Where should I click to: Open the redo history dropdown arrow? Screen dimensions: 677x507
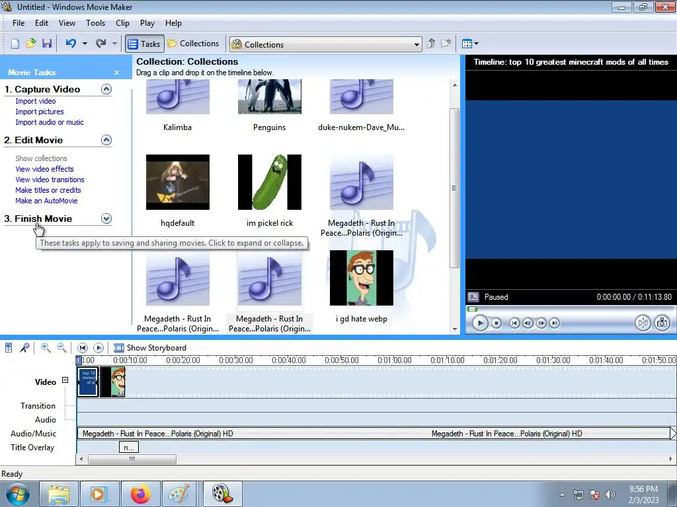click(114, 44)
